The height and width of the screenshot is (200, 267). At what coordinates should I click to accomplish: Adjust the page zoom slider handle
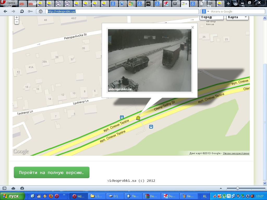(x=238, y=188)
